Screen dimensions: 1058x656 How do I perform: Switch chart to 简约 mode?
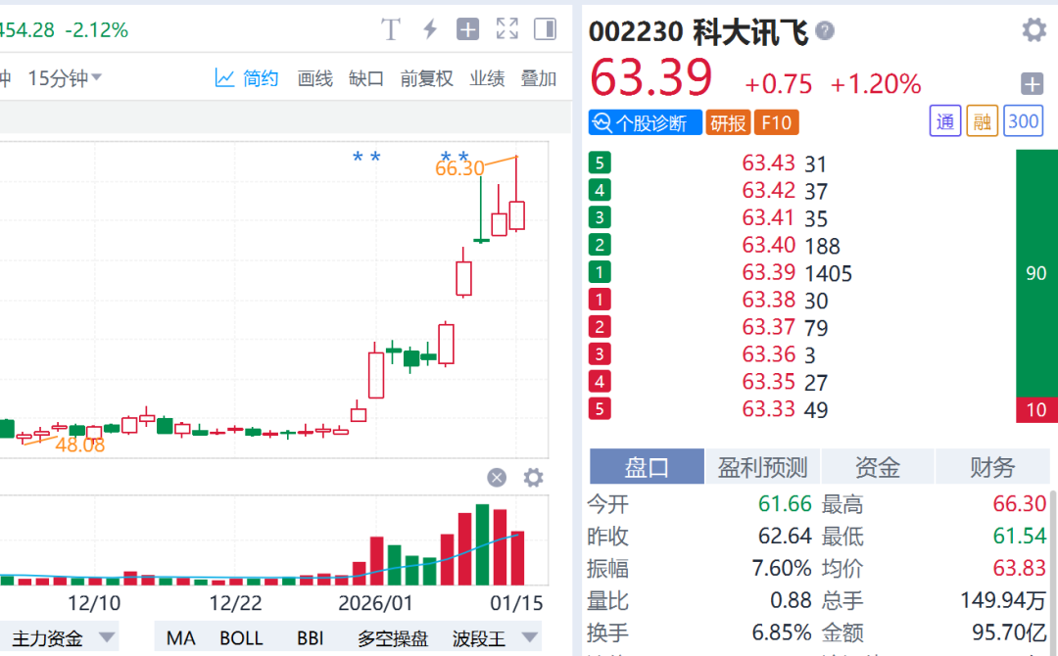point(247,78)
